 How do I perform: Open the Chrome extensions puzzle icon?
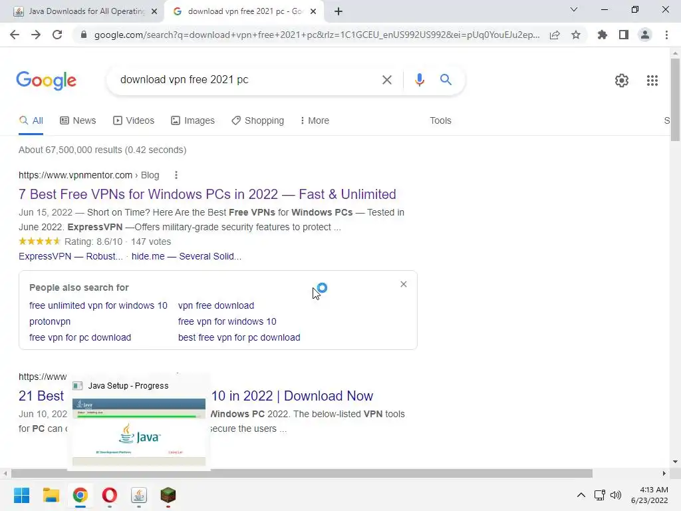click(x=603, y=35)
